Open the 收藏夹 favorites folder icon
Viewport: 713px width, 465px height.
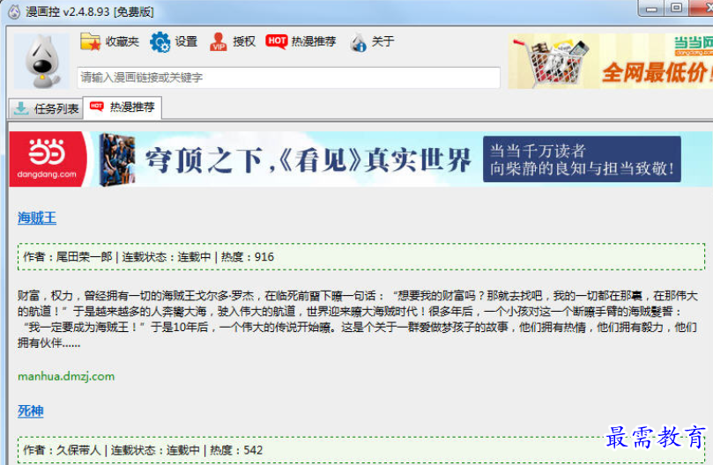coord(90,41)
